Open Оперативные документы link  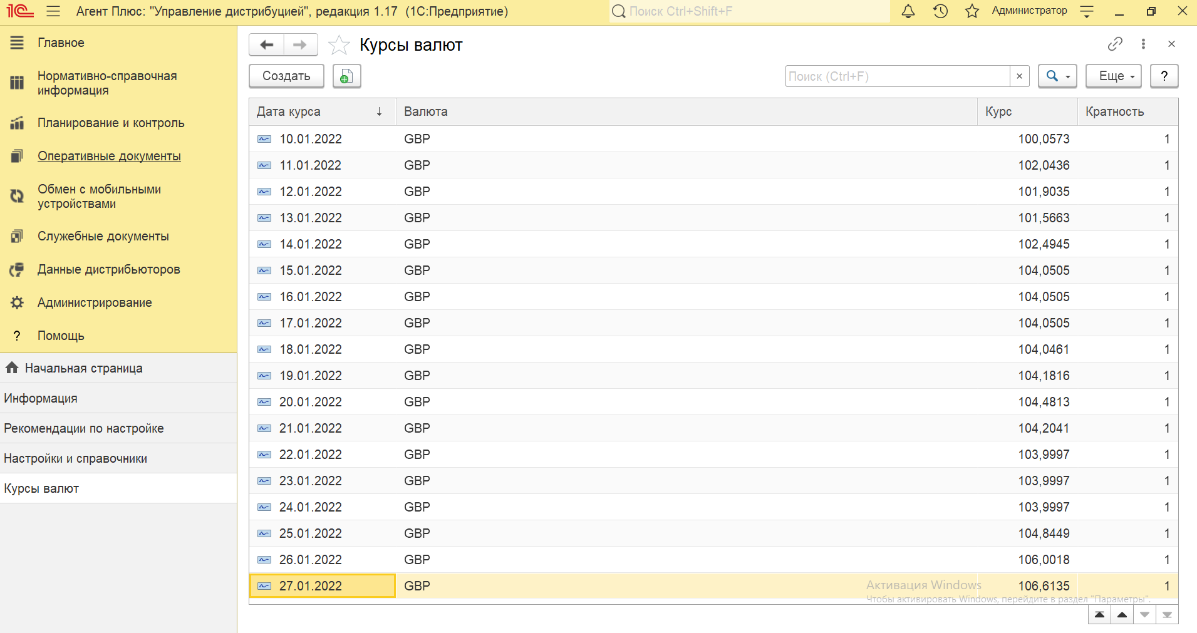coord(109,157)
